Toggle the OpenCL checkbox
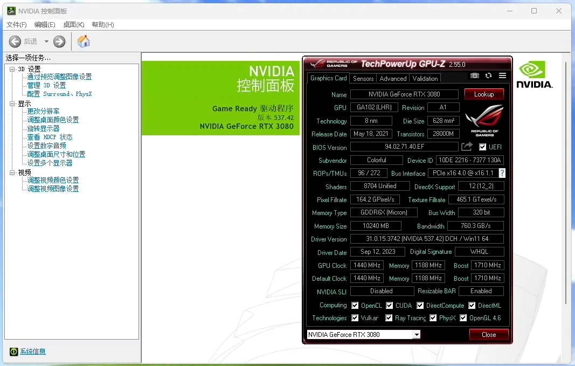Screen dimensions: 575x366 pos(355,306)
